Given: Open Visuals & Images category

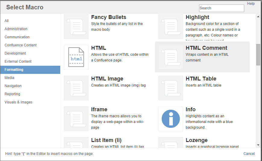Looking at the screenshot, I should click(30, 102).
